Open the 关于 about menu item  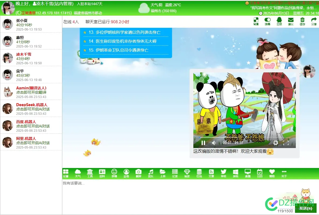[284, 173]
